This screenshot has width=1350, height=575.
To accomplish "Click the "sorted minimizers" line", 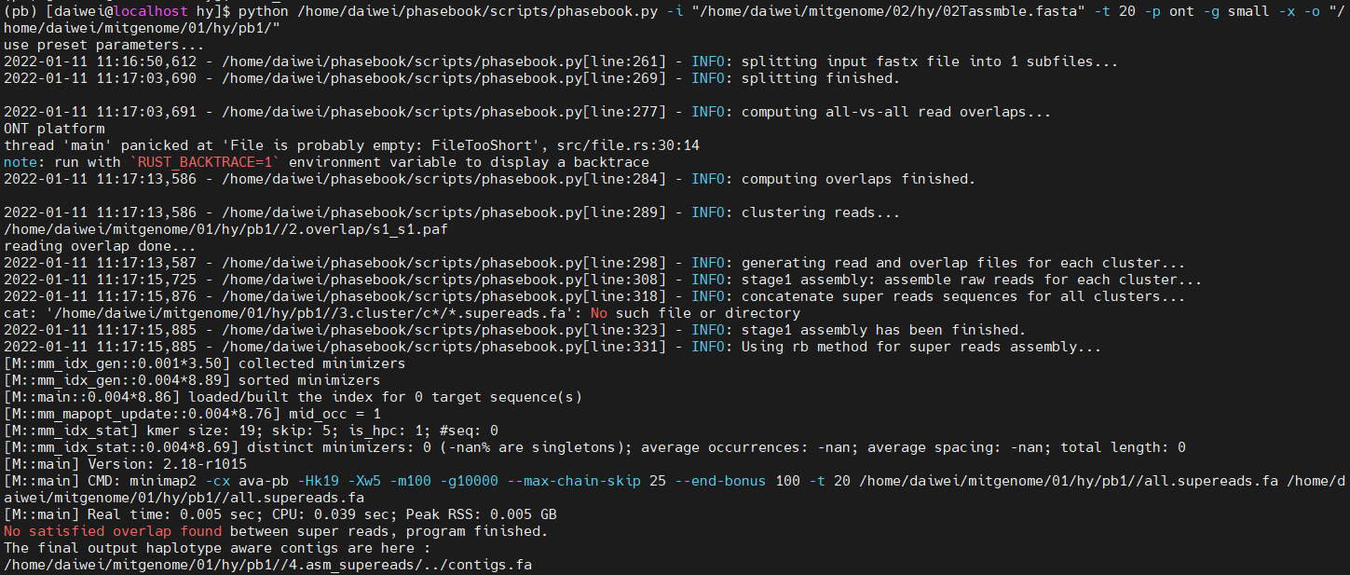I will pos(192,380).
